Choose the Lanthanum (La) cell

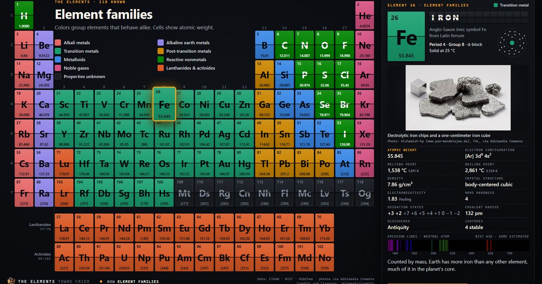click(x=64, y=228)
